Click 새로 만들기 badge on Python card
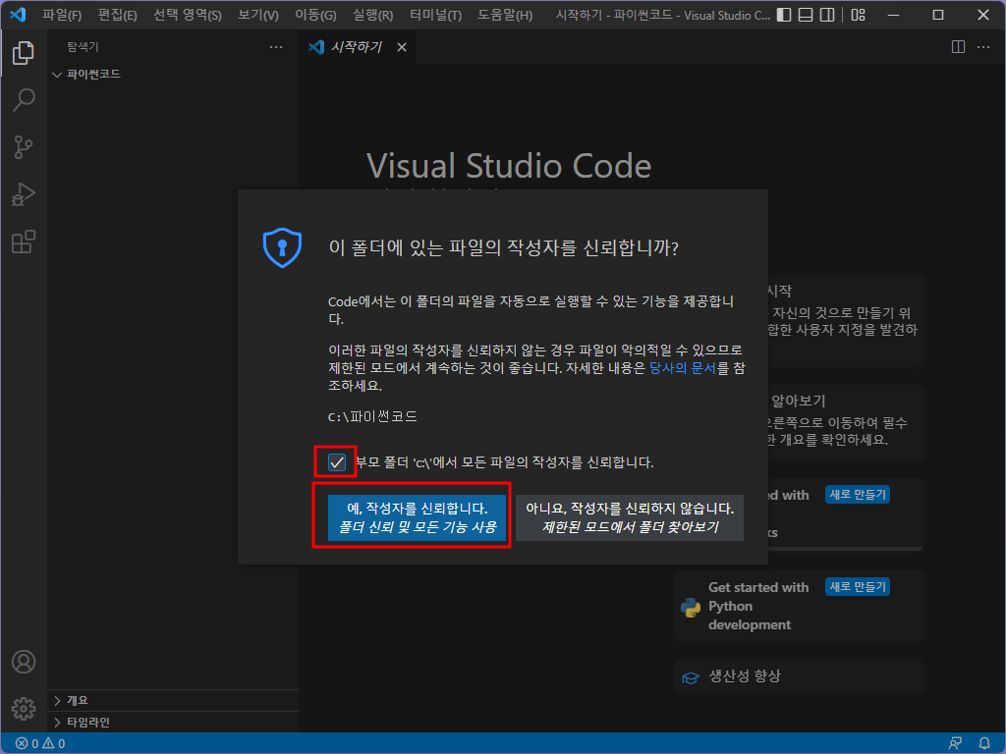1006x754 pixels. (857, 587)
